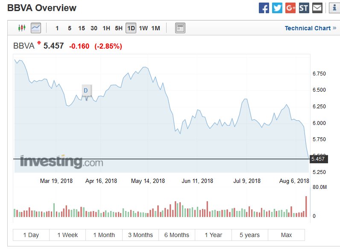The width and height of the screenshot is (340, 249).
Task: Show 1 Day range
Action: click(x=31, y=235)
